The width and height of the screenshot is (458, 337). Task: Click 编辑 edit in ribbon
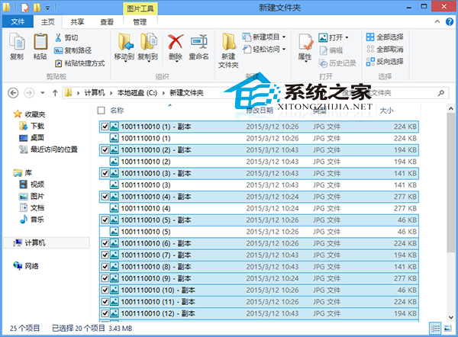(331, 50)
